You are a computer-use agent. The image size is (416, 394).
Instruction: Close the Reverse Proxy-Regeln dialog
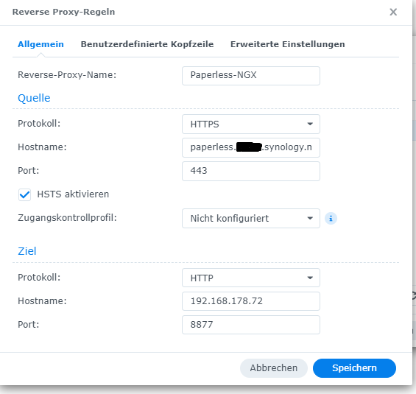click(x=393, y=12)
